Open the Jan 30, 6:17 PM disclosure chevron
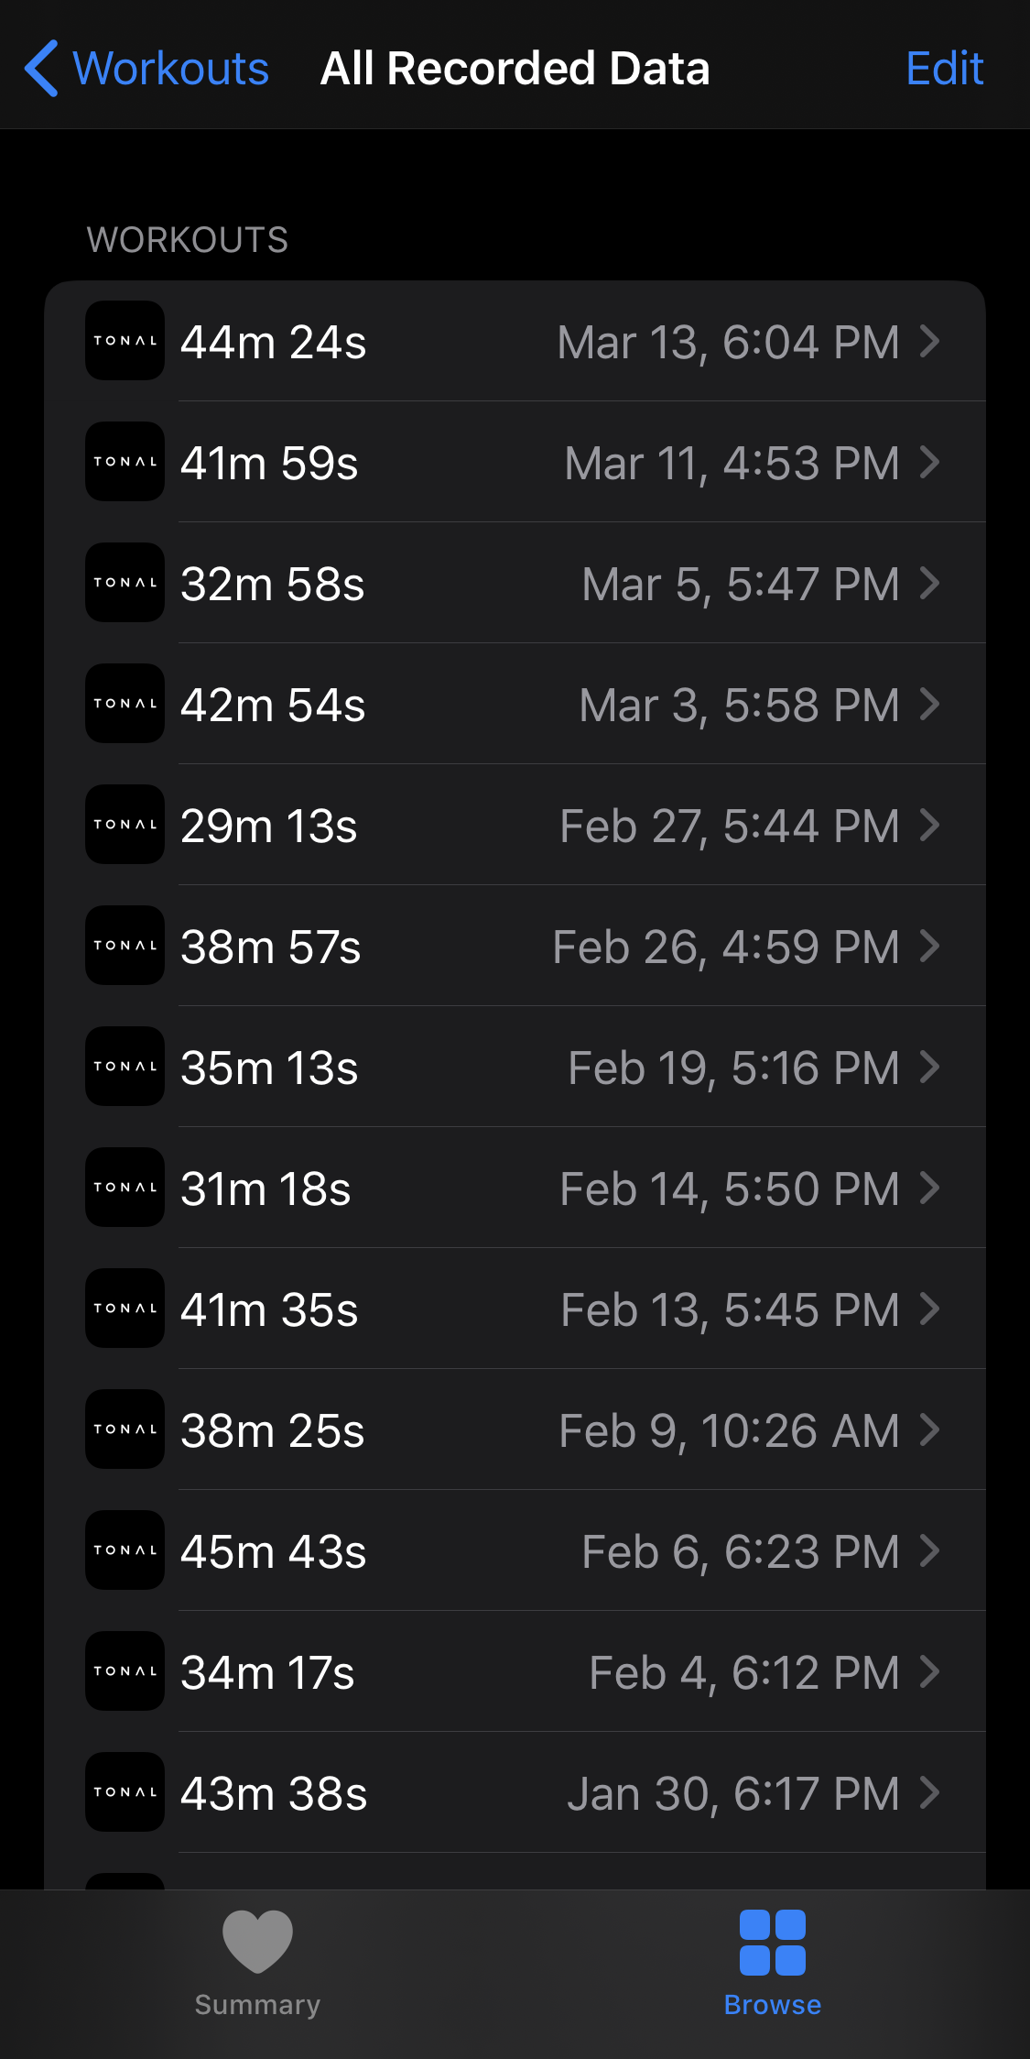 pos(929,1793)
